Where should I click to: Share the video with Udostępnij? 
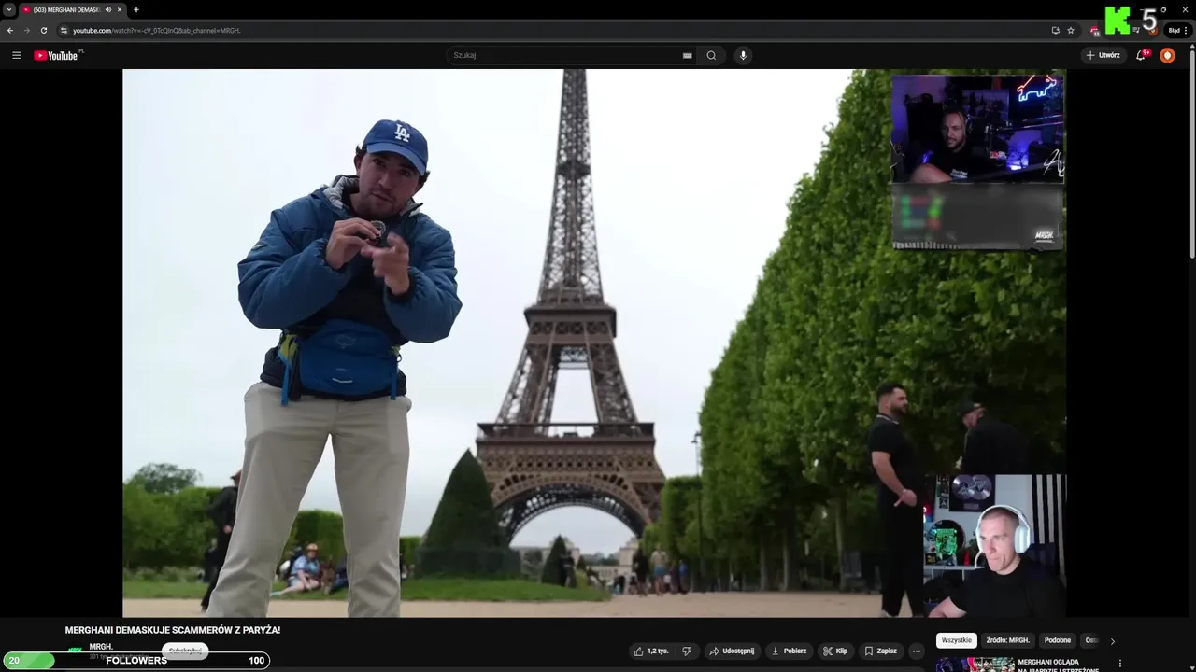pyautogui.click(x=732, y=651)
